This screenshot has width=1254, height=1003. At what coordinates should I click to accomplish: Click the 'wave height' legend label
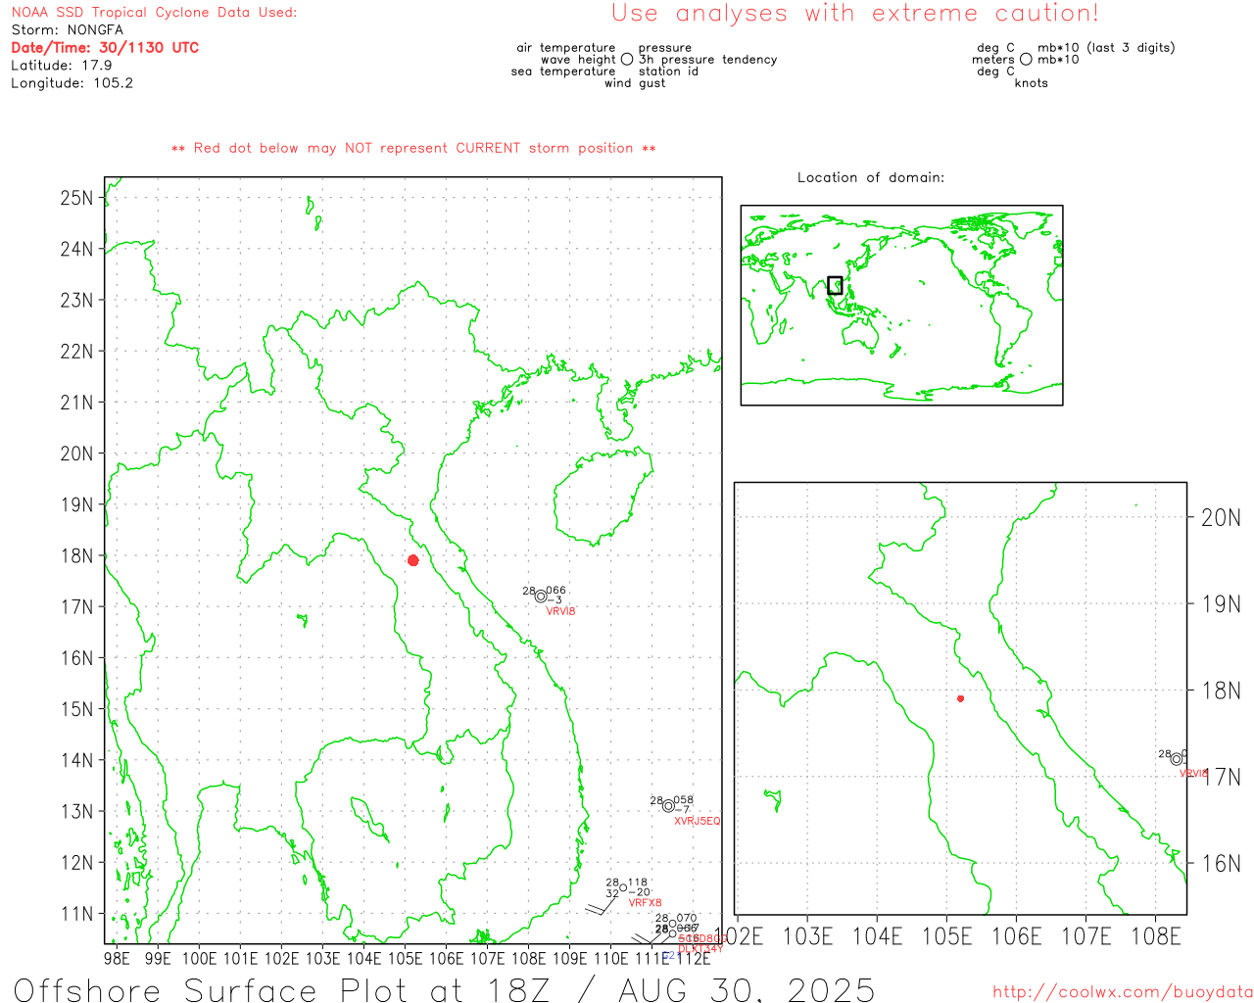[578, 60]
